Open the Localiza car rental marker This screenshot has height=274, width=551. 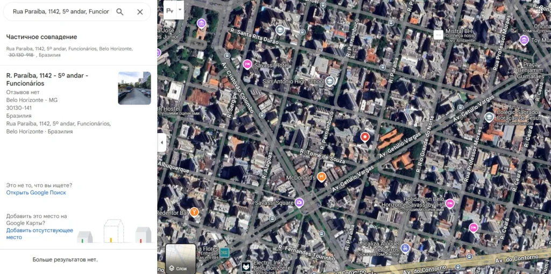(405, 248)
